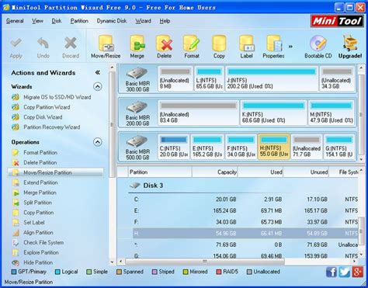
Task: Click the Merge toolbar icon
Action: (x=137, y=43)
